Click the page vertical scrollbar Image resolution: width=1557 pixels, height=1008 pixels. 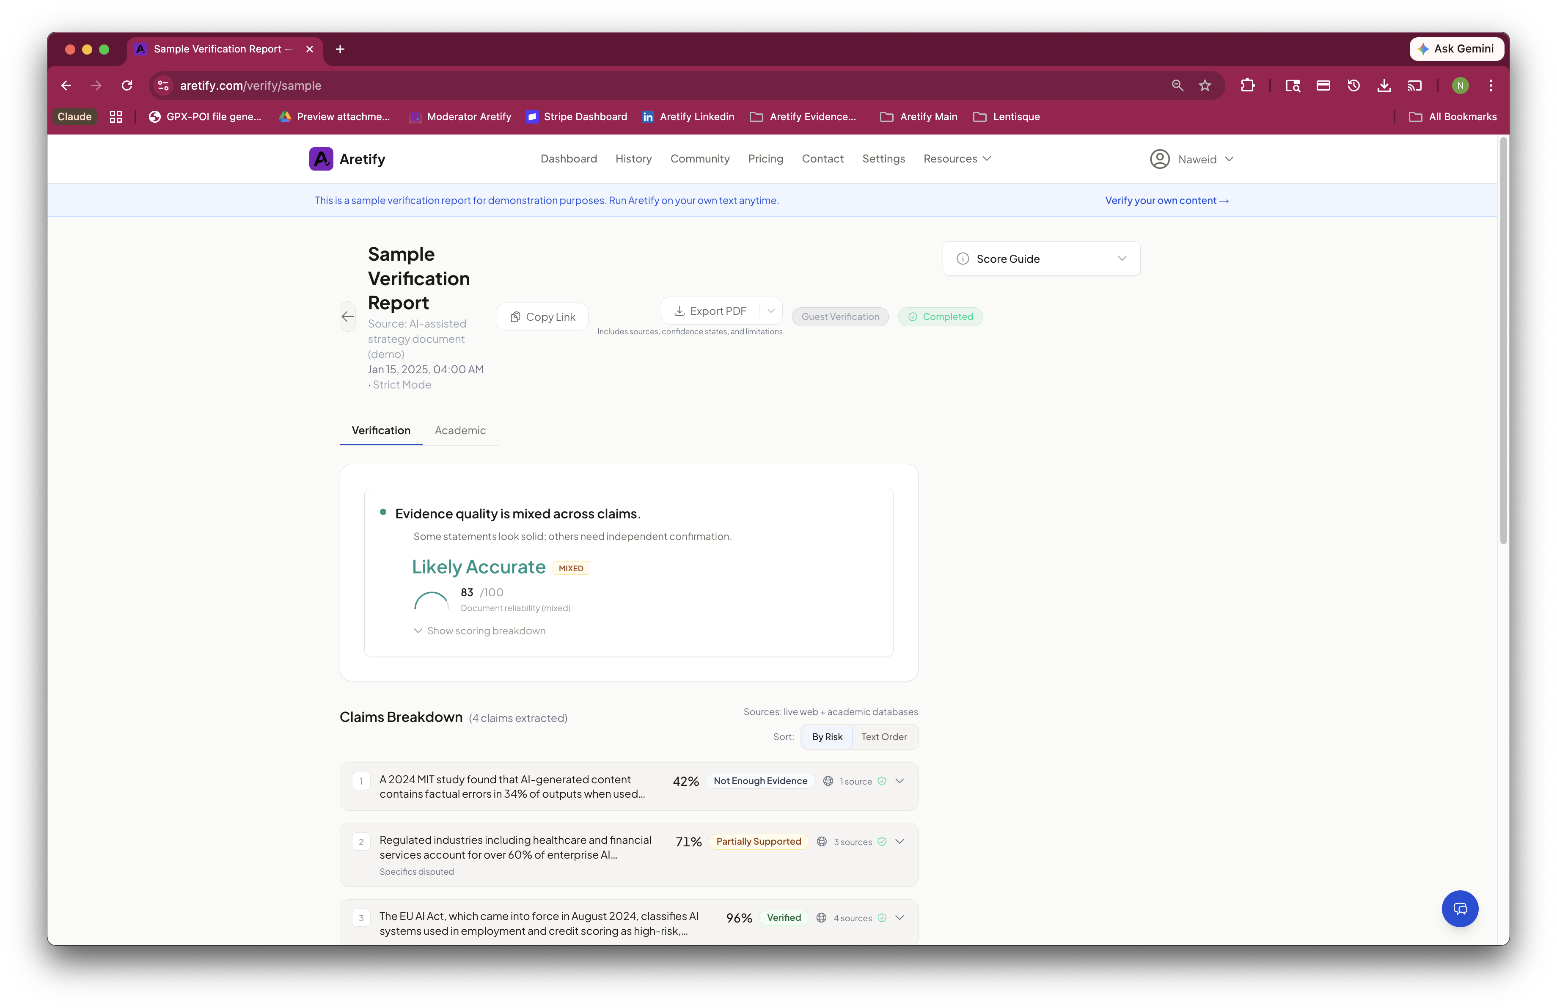coord(1503,340)
